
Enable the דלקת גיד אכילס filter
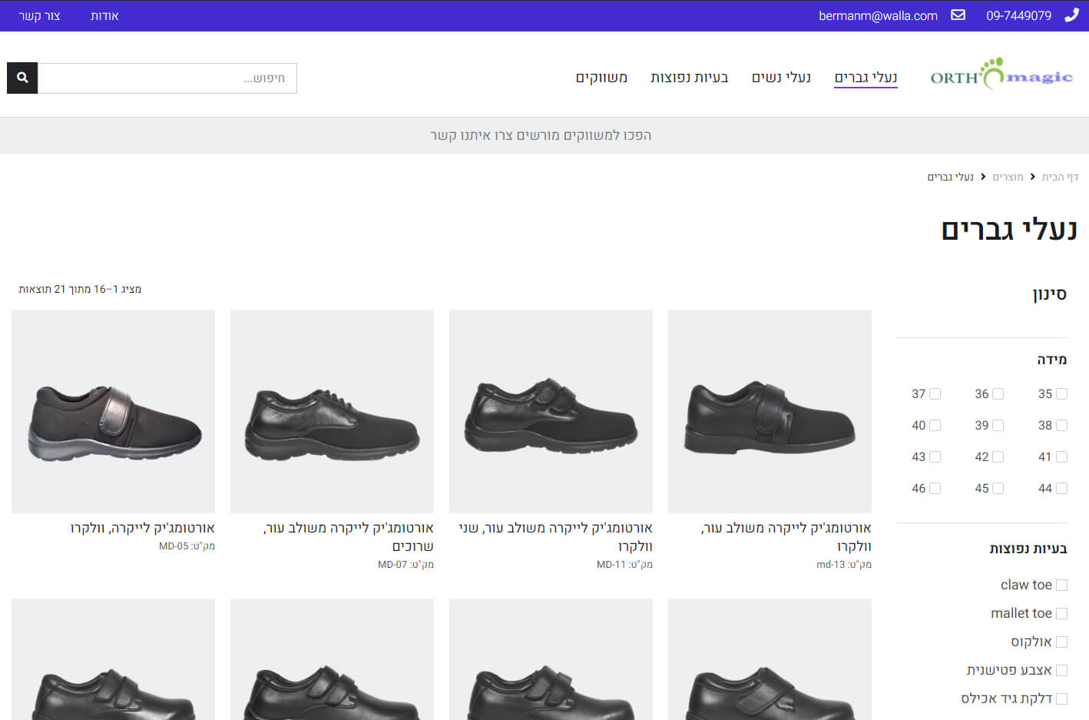click(1061, 698)
